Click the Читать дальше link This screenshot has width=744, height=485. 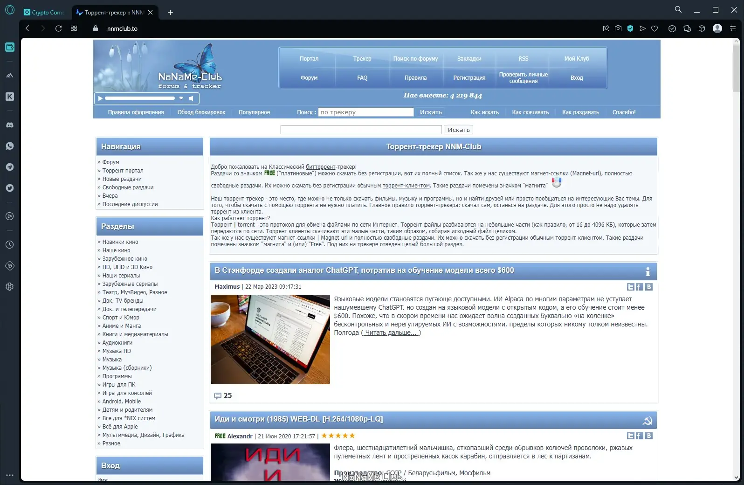click(391, 333)
